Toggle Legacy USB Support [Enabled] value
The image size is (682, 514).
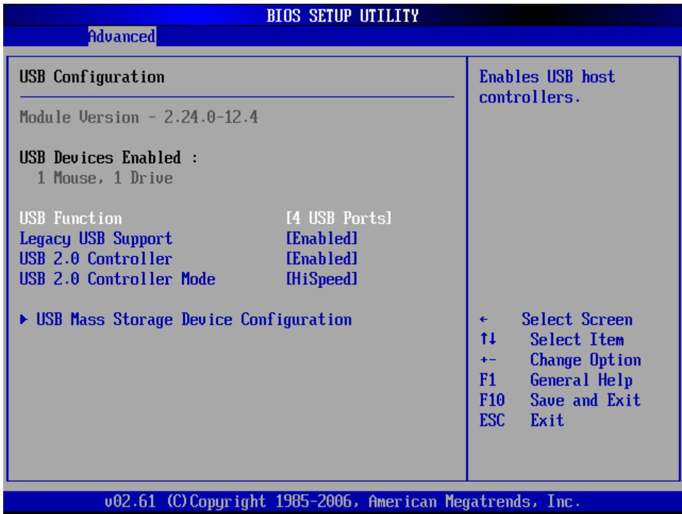pos(321,239)
